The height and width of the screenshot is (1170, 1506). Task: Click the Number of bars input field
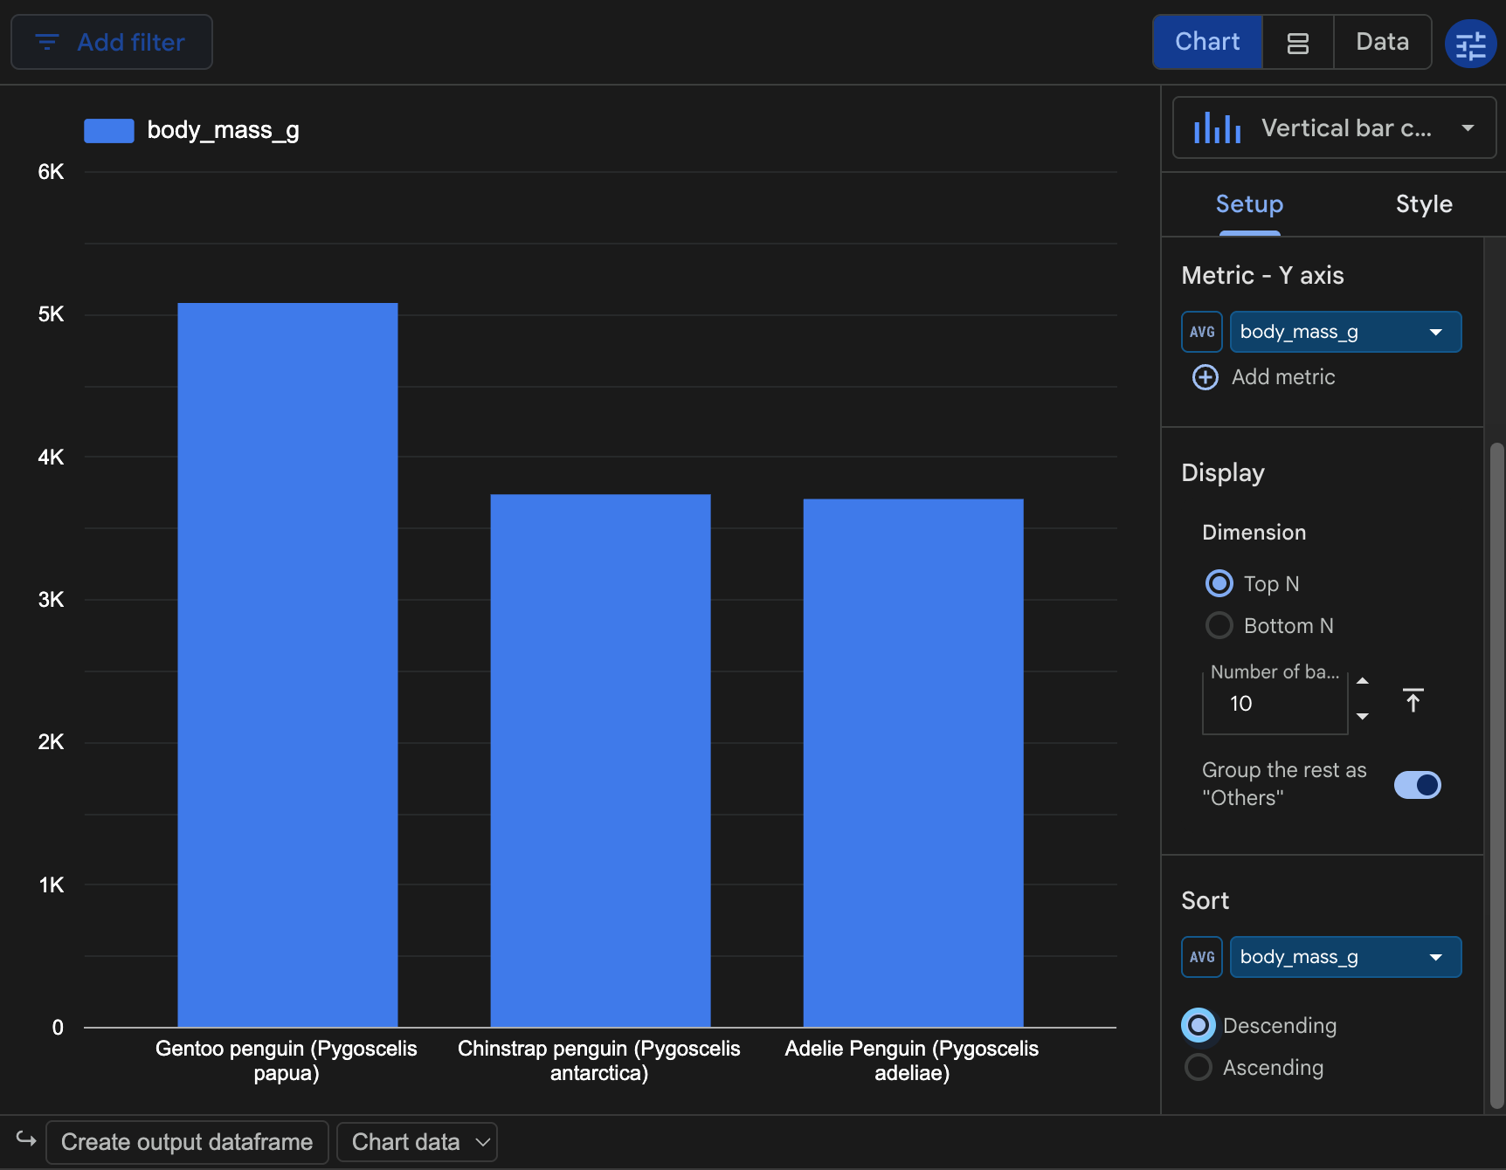click(1275, 703)
